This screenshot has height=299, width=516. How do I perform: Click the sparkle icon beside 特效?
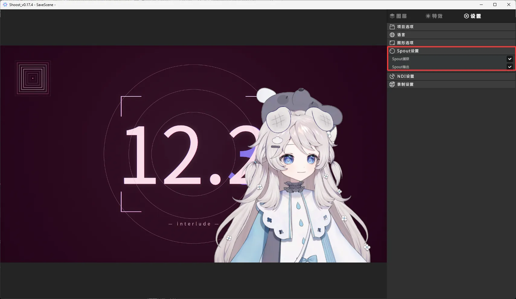tap(428, 16)
